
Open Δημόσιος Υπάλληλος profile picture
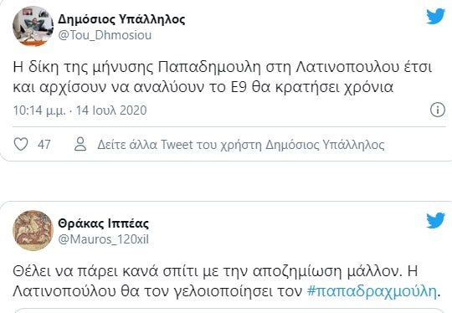tap(33, 26)
